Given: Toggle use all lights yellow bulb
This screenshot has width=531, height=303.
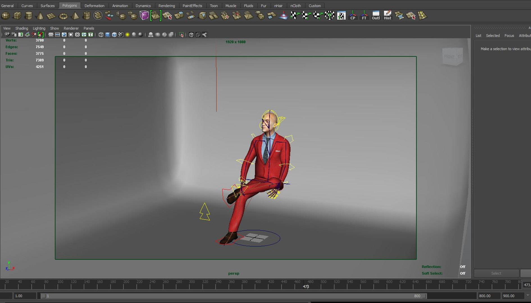Looking at the screenshot, I should [127, 35].
